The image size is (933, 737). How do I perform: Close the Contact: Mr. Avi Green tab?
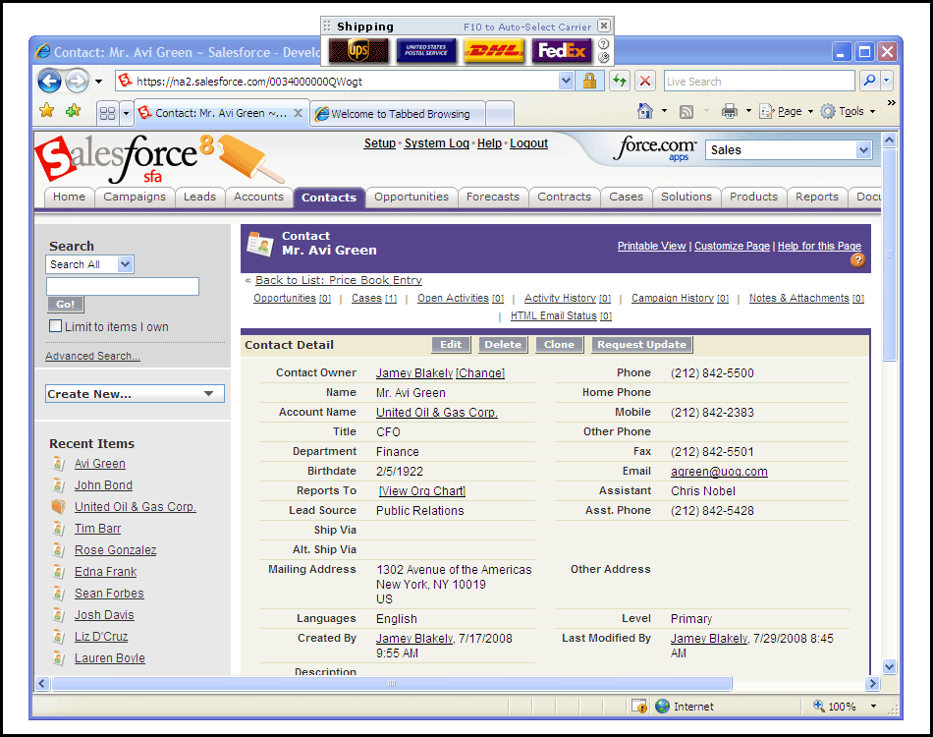(x=299, y=112)
